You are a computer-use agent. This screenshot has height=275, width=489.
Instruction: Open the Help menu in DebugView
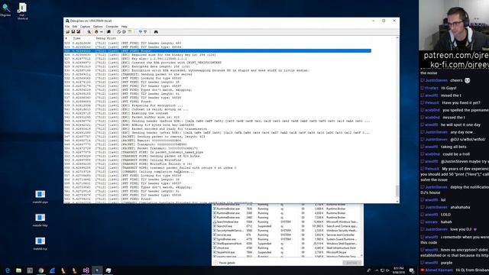click(125, 27)
